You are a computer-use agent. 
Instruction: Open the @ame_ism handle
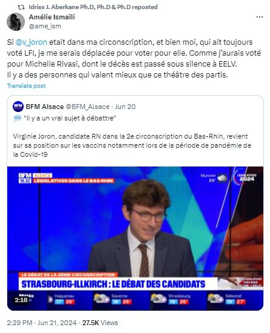coord(45,26)
